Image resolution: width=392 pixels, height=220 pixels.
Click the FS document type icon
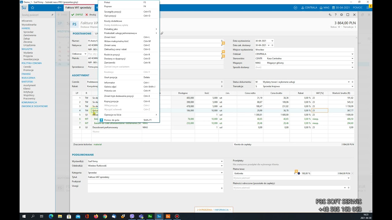click(x=74, y=24)
